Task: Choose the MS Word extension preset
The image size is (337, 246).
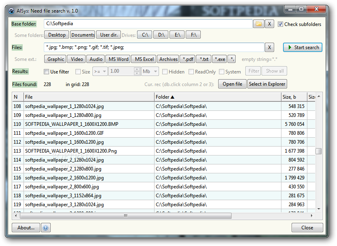Action: click(x=118, y=59)
